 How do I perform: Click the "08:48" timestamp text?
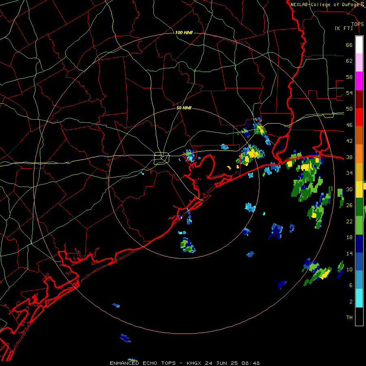[x=251, y=363]
